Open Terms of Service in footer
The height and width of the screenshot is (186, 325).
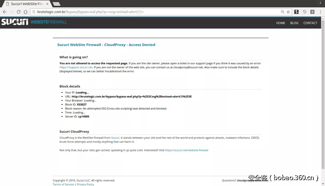pyautogui.click(x=63, y=184)
